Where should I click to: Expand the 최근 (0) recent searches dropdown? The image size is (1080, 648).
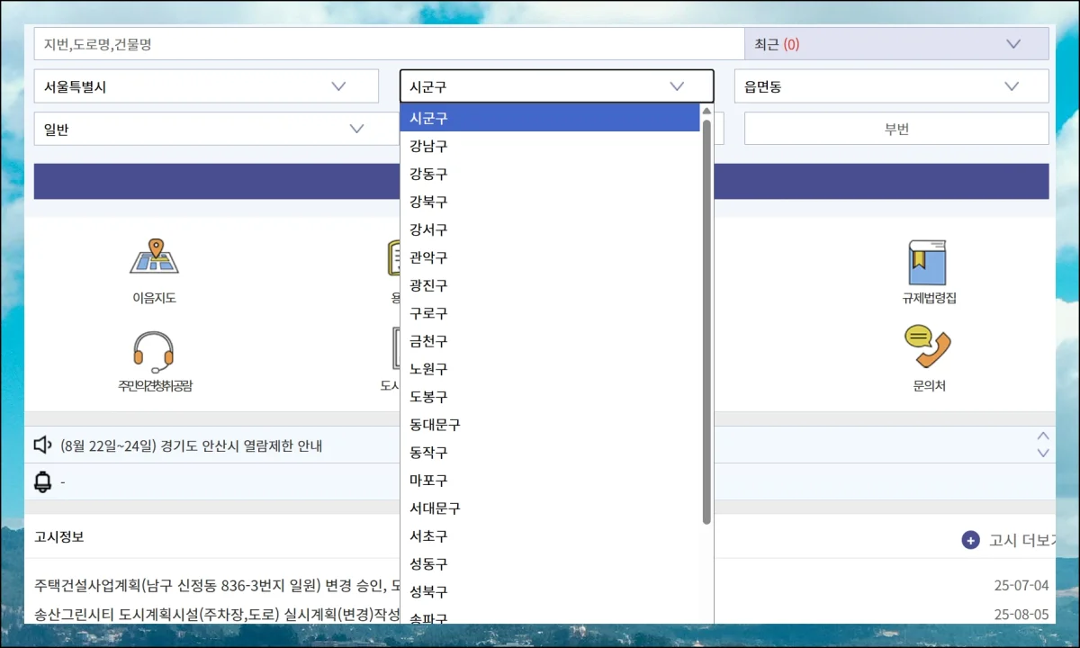[896, 44]
